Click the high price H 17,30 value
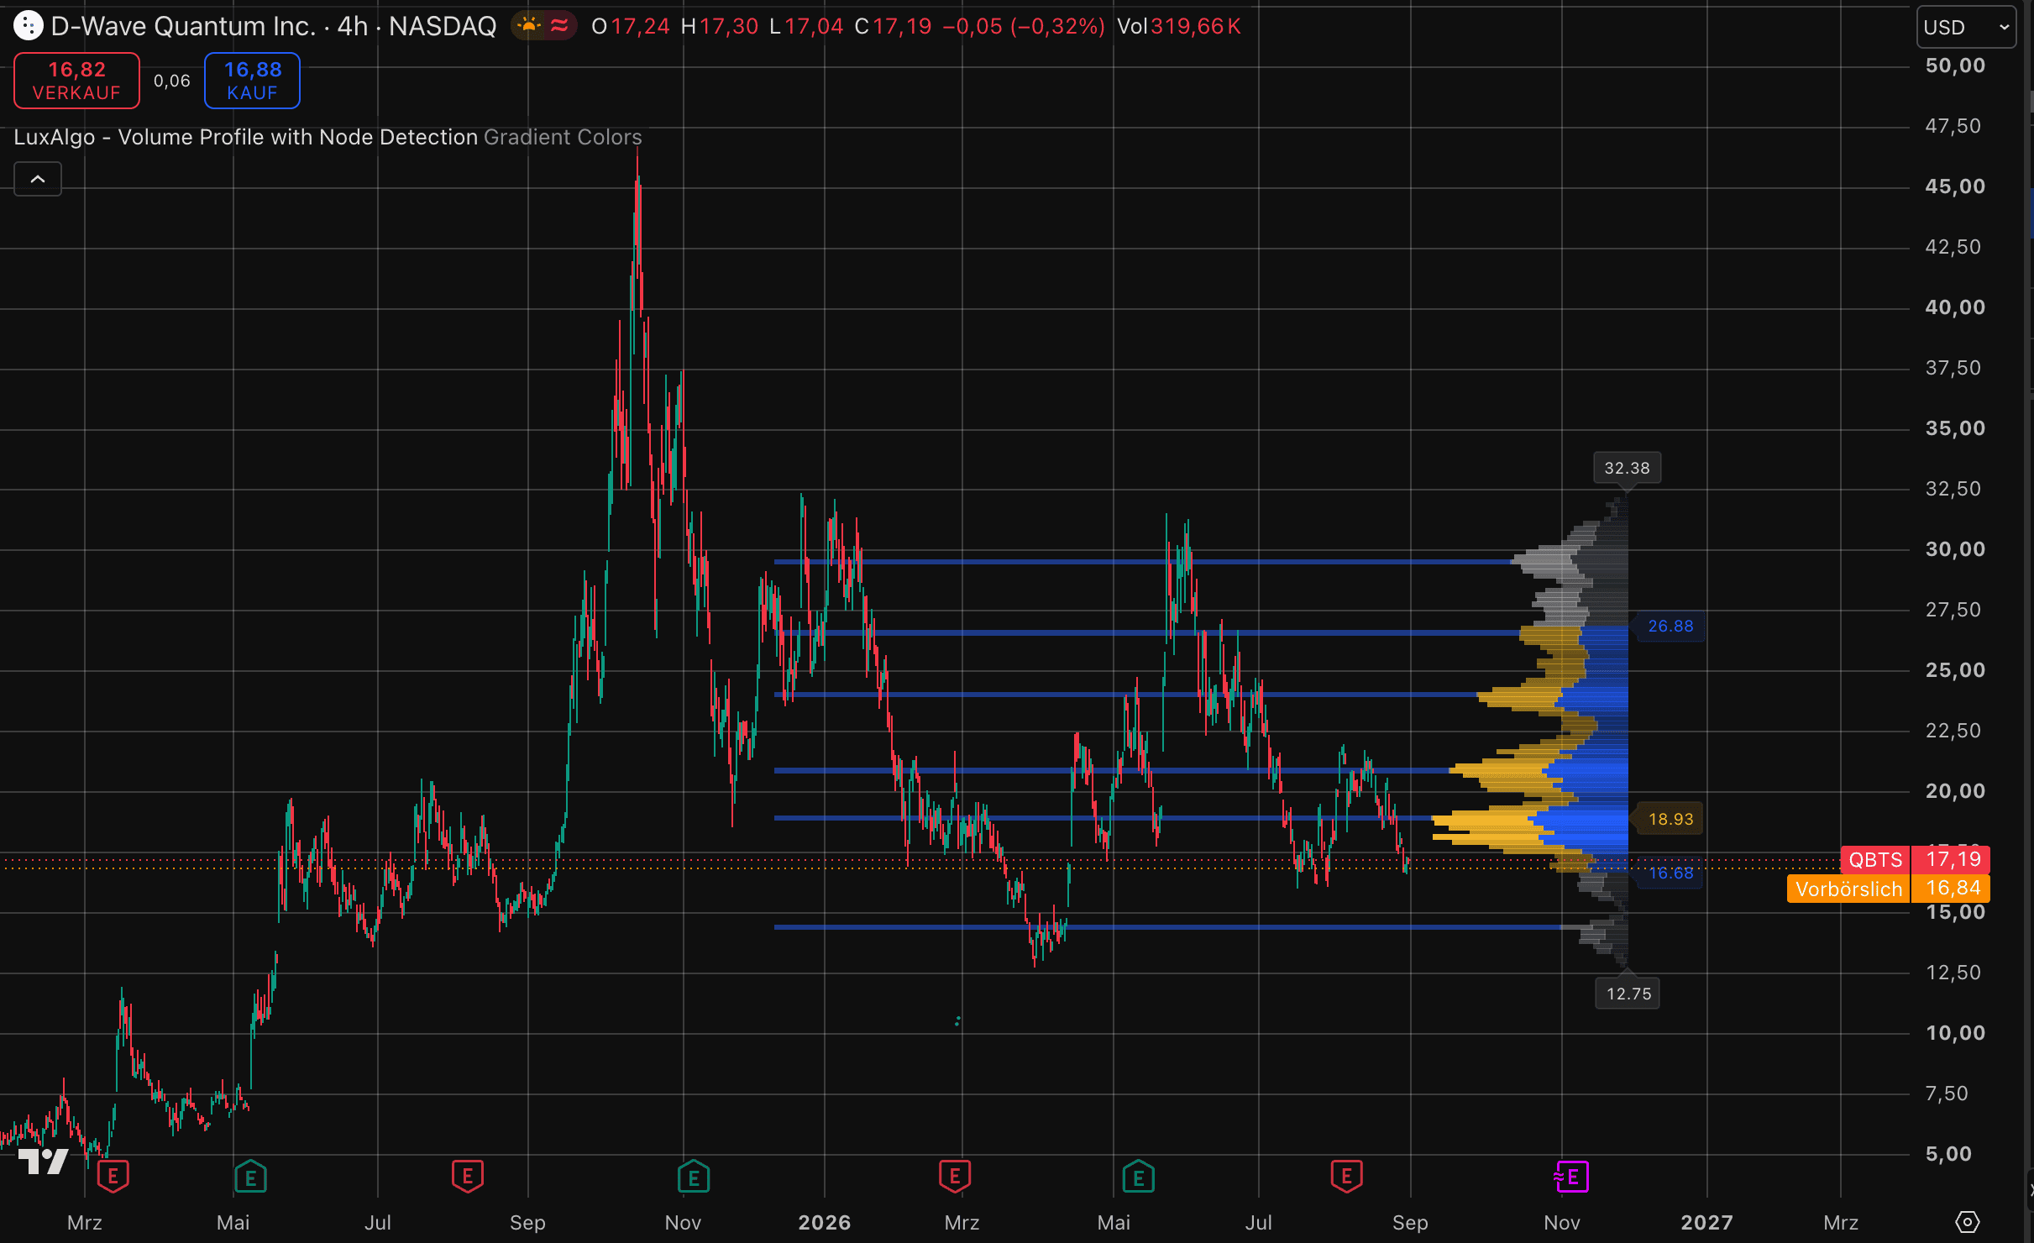The height and width of the screenshot is (1243, 2034). [720, 26]
